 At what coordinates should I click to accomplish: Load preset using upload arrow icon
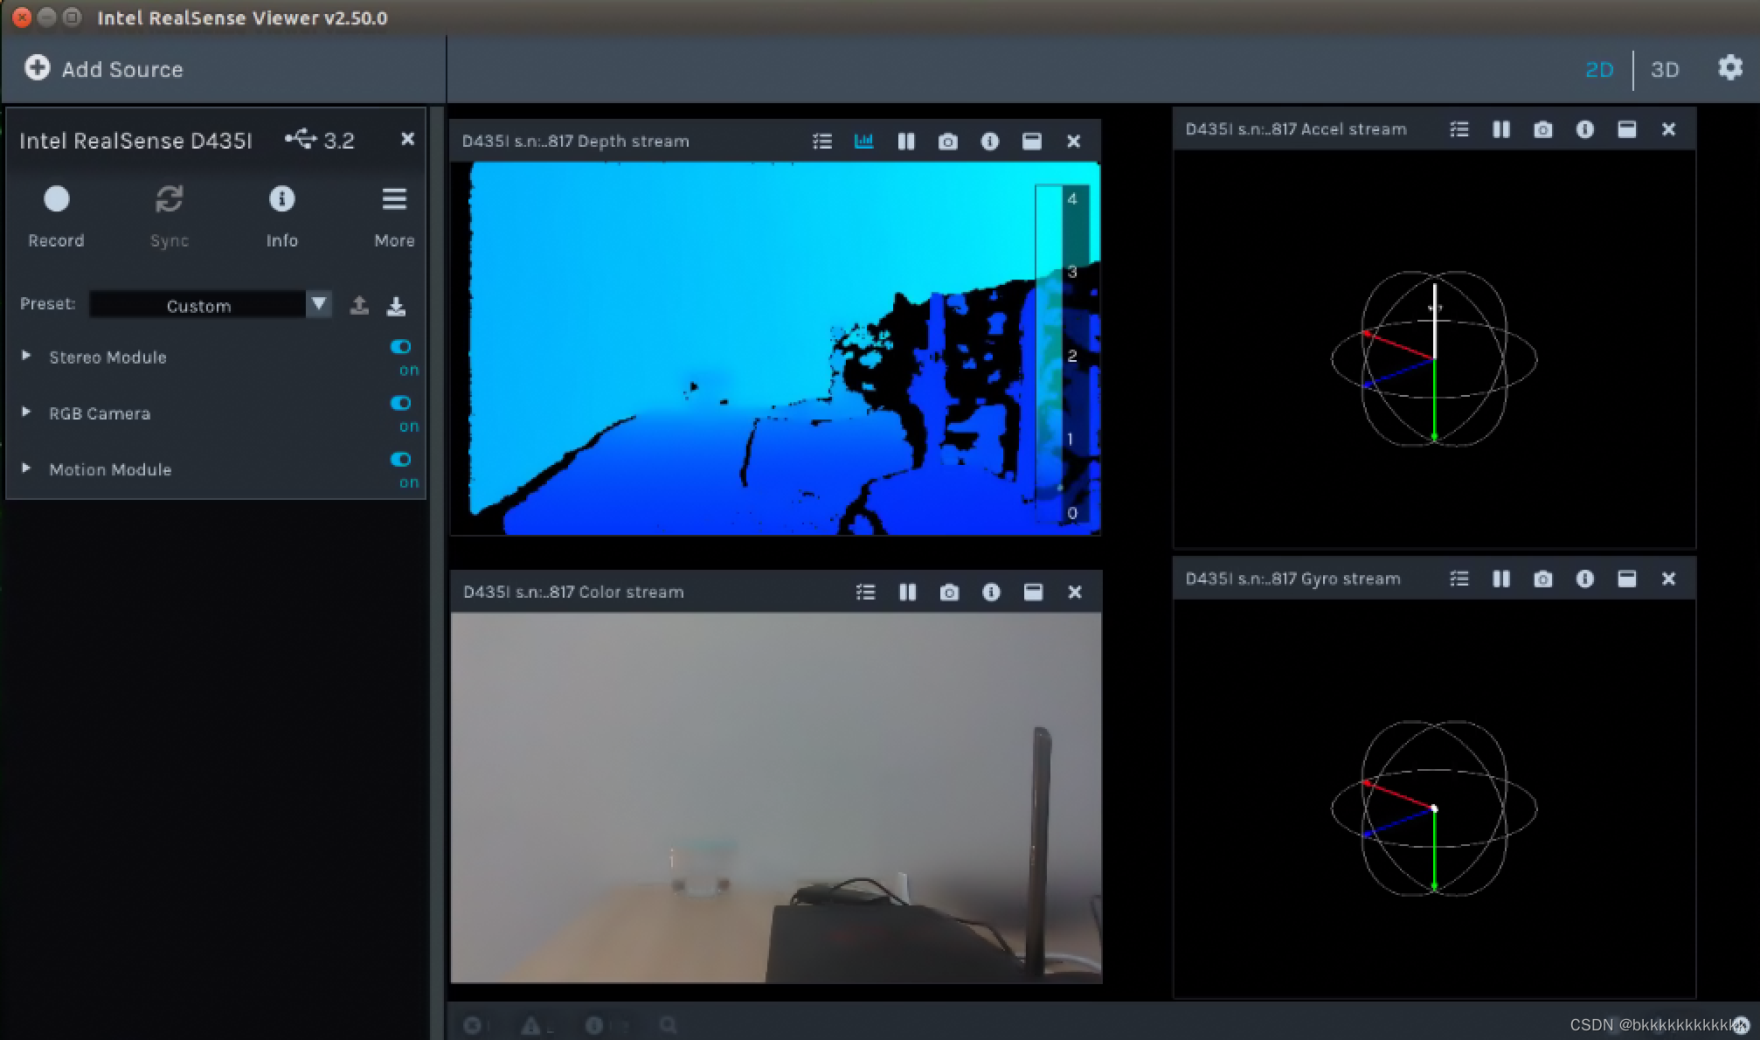point(359,305)
